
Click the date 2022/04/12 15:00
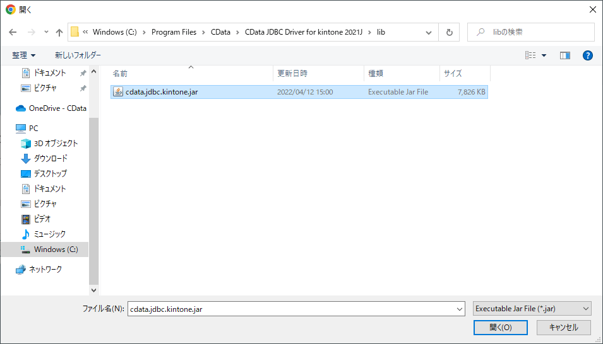point(305,92)
